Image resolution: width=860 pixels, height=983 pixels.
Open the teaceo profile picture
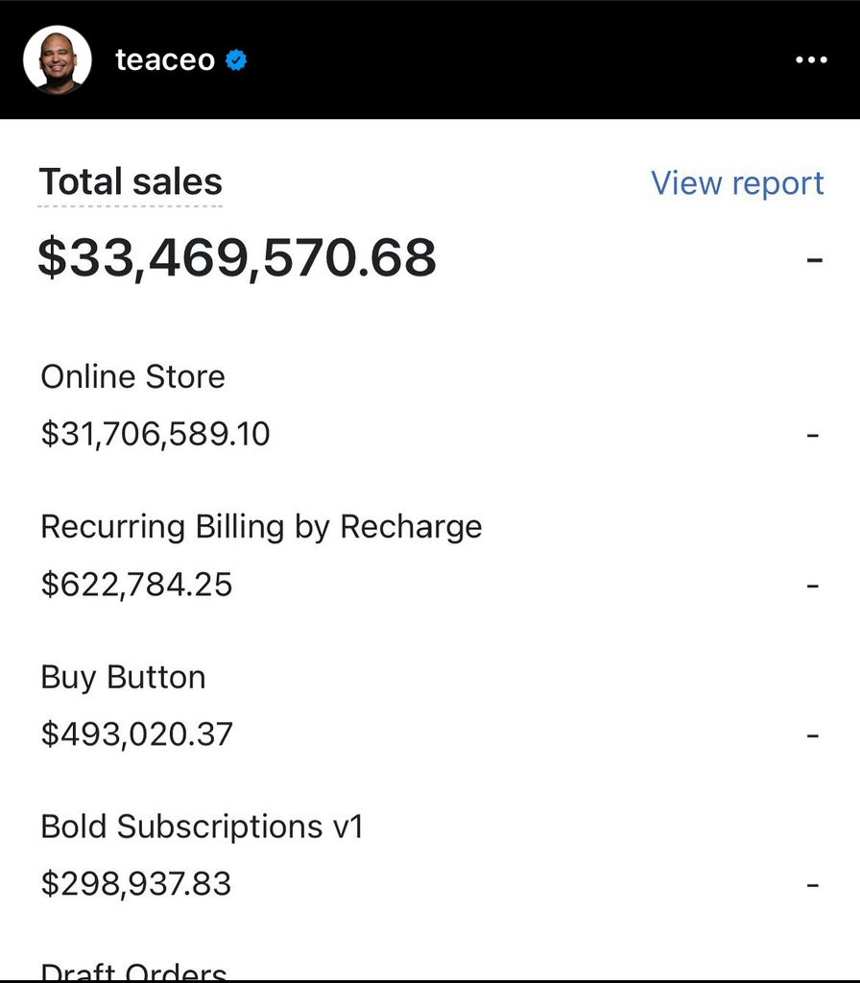57,60
